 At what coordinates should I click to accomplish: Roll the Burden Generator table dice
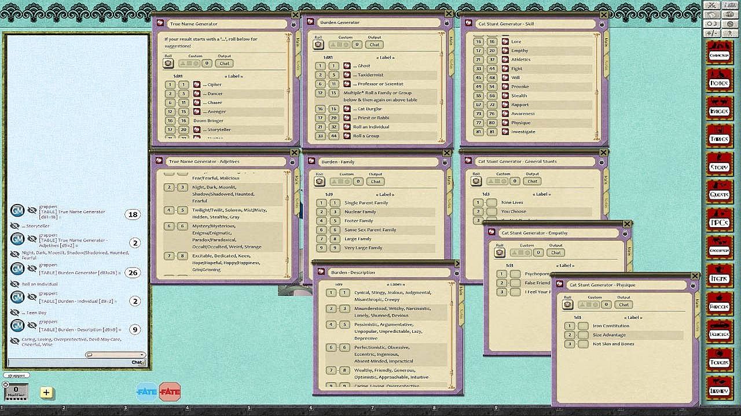click(x=318, y=44)
